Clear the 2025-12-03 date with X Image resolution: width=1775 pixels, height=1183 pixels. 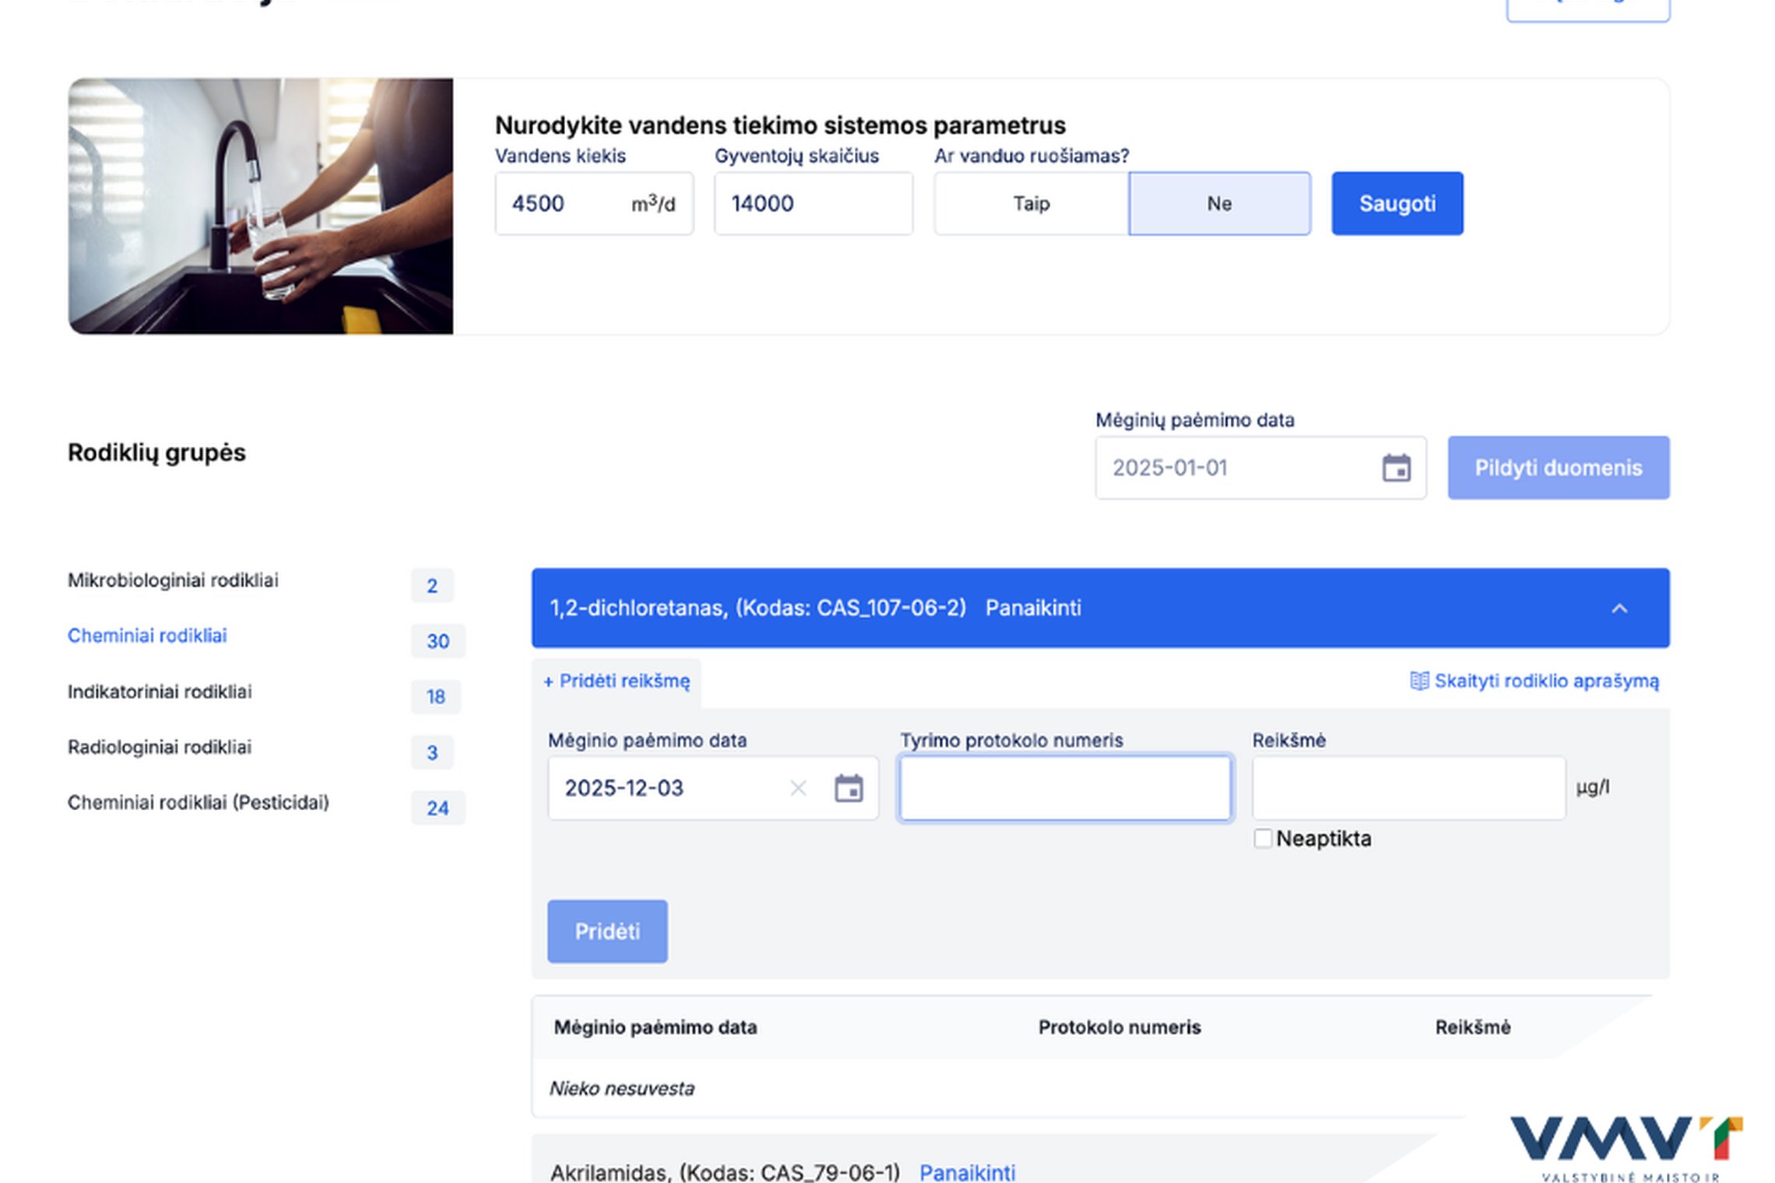click(798, 788)
